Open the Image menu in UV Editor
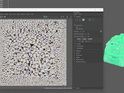Image resolution: width=124 pixels, height=93 pixels. tap(18, 14)
